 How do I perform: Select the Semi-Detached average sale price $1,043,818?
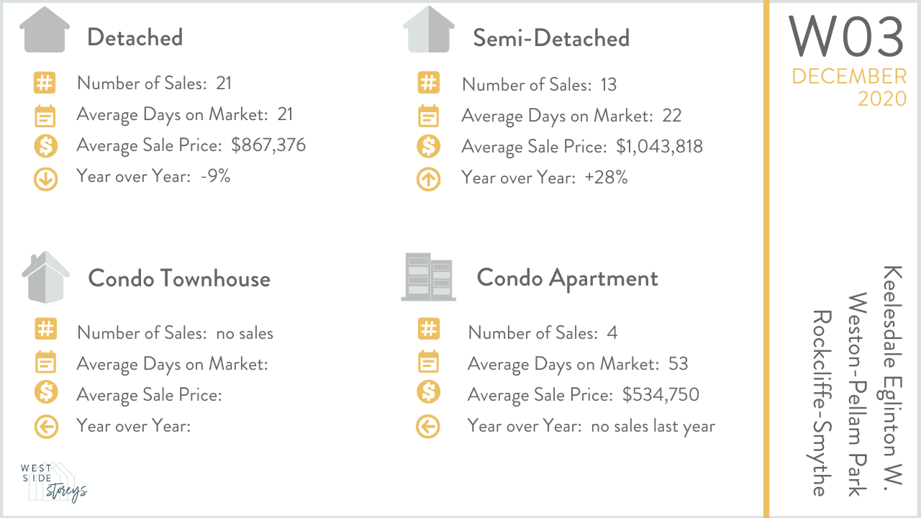(659, 147)
